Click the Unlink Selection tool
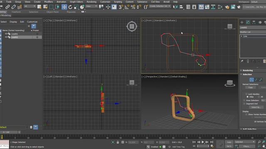 coord(13,7)
